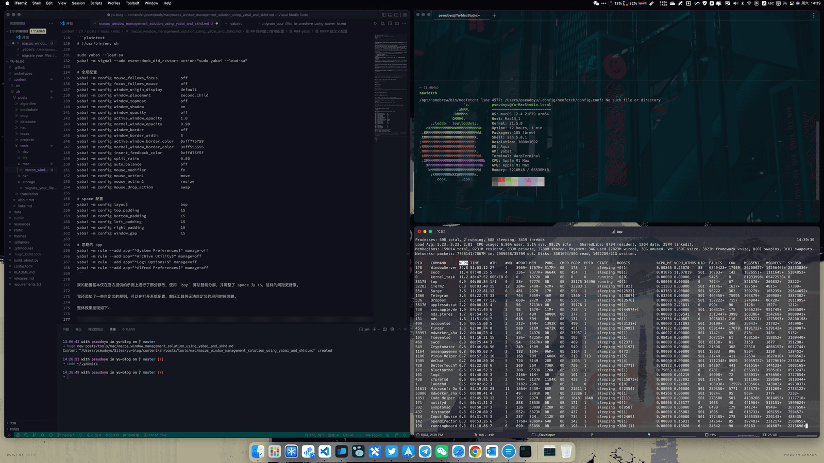
Task: Open Microsoft Outlook from the Dock
Action: [x=492, y=452]
